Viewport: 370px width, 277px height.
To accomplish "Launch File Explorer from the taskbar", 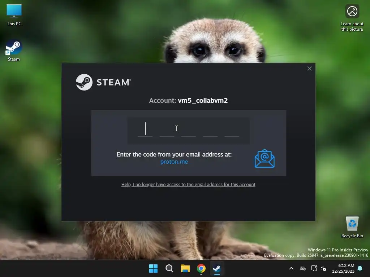I will [x=185, y=268].
